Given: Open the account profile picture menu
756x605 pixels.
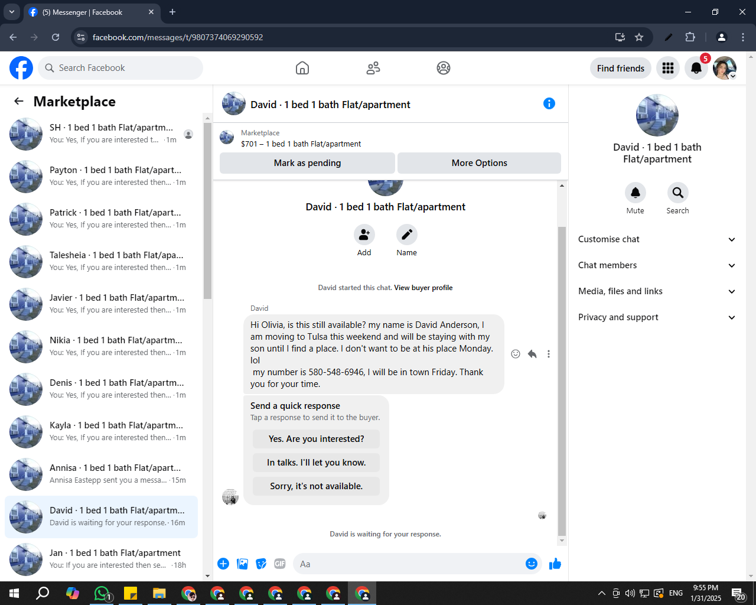Looking at the screenshot, I should [725, 68].
